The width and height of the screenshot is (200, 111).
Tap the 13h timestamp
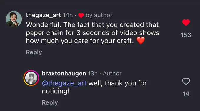(93, 73)
